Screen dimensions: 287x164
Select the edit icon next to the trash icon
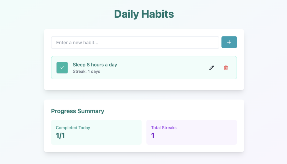point(211,68)
